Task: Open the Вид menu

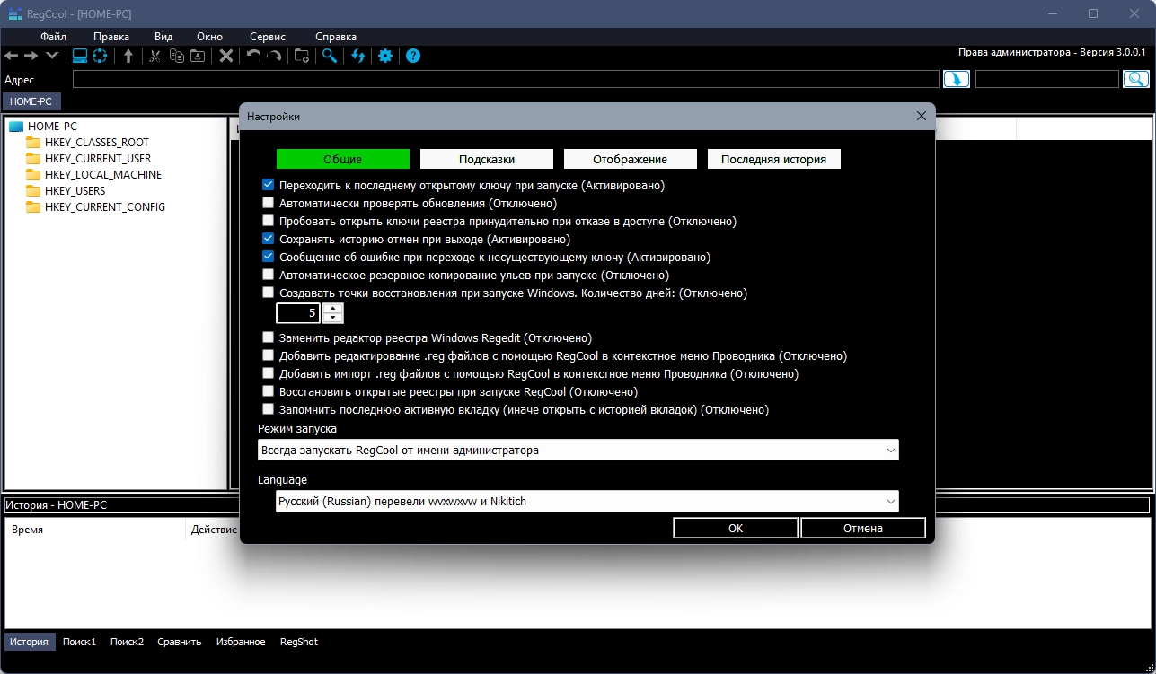Action: click(x=163, y=37)
